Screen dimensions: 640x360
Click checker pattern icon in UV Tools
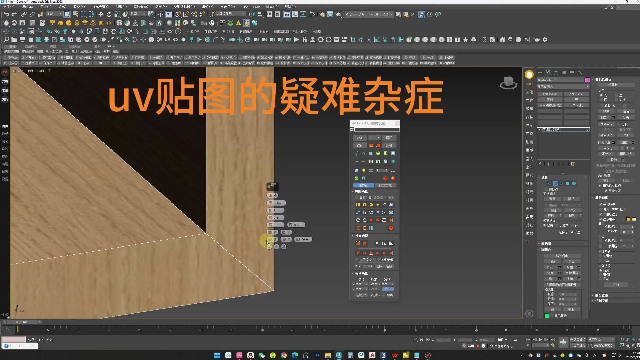[356, 171]
